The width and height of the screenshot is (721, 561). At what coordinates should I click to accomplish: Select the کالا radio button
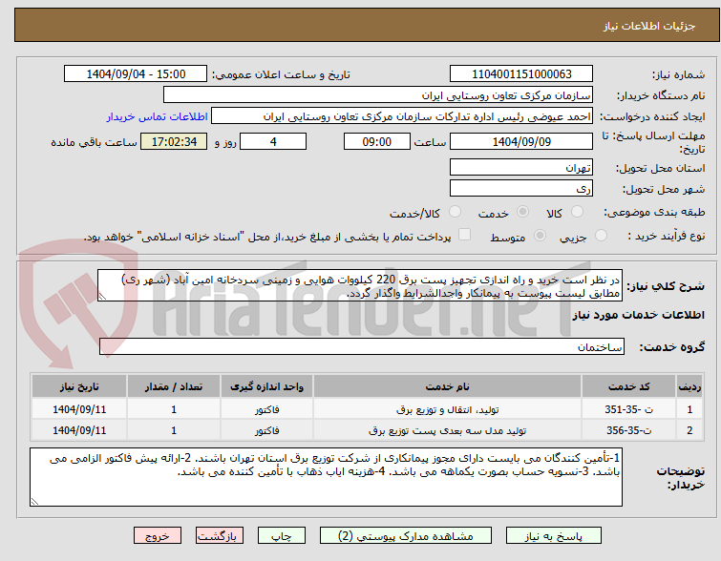[x=577, y=212]
